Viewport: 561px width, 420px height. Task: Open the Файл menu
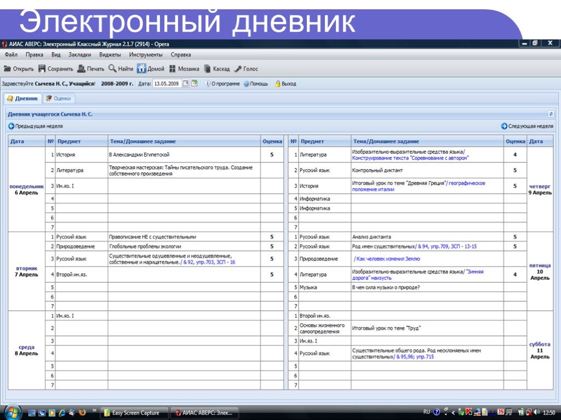click(11, 55)
